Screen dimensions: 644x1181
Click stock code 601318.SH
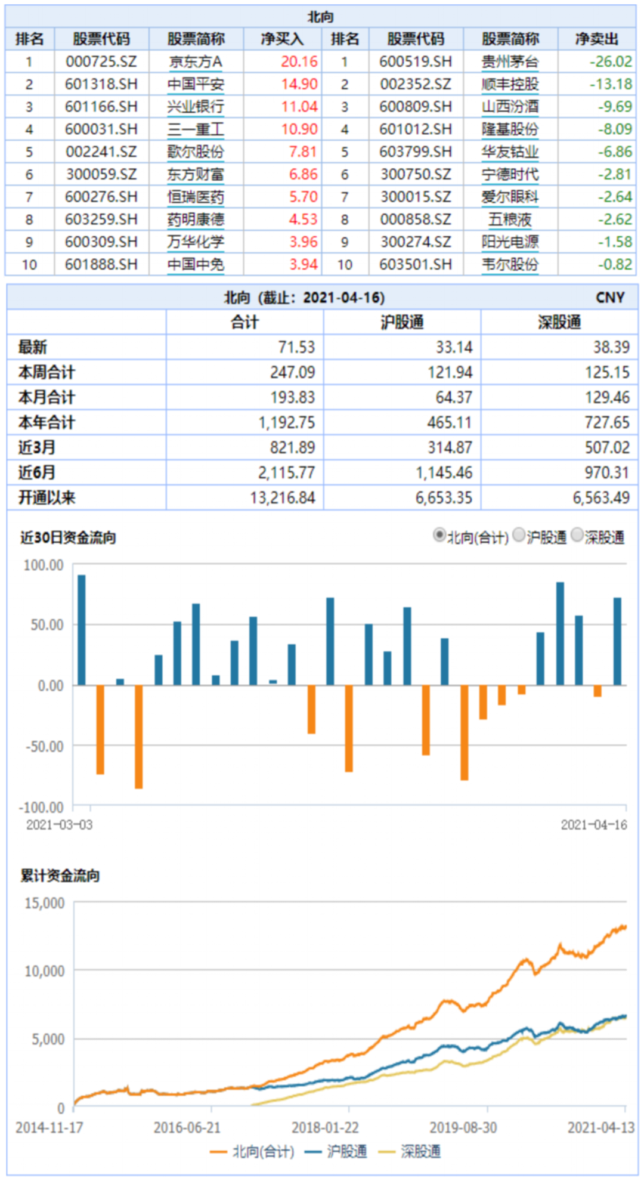101,85
